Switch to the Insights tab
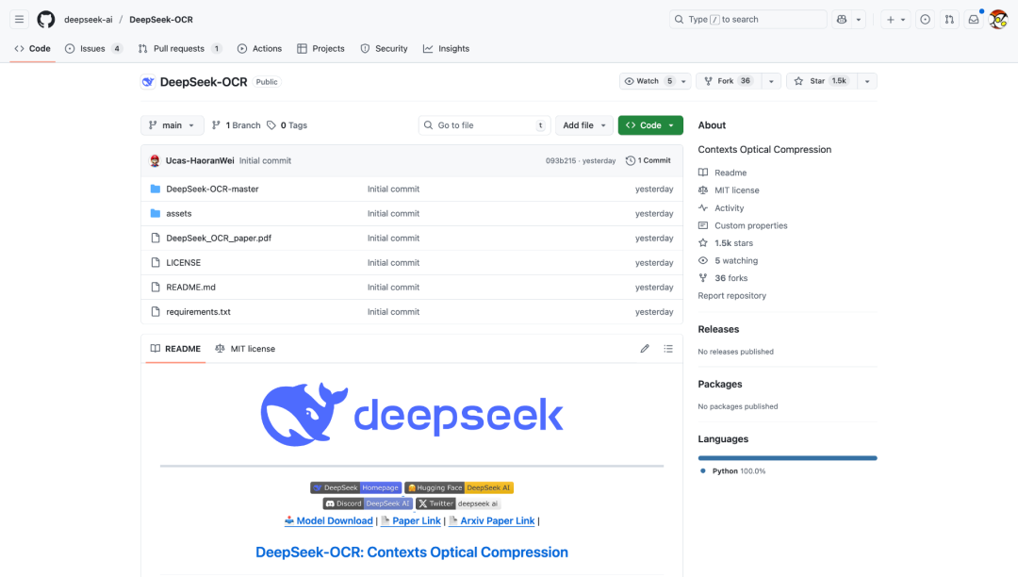Image resolution: width=1018 pixels, height=577 pixels. pos(446,49)
